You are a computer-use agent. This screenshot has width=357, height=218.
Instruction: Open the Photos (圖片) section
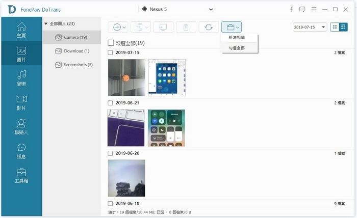(21, 54)
